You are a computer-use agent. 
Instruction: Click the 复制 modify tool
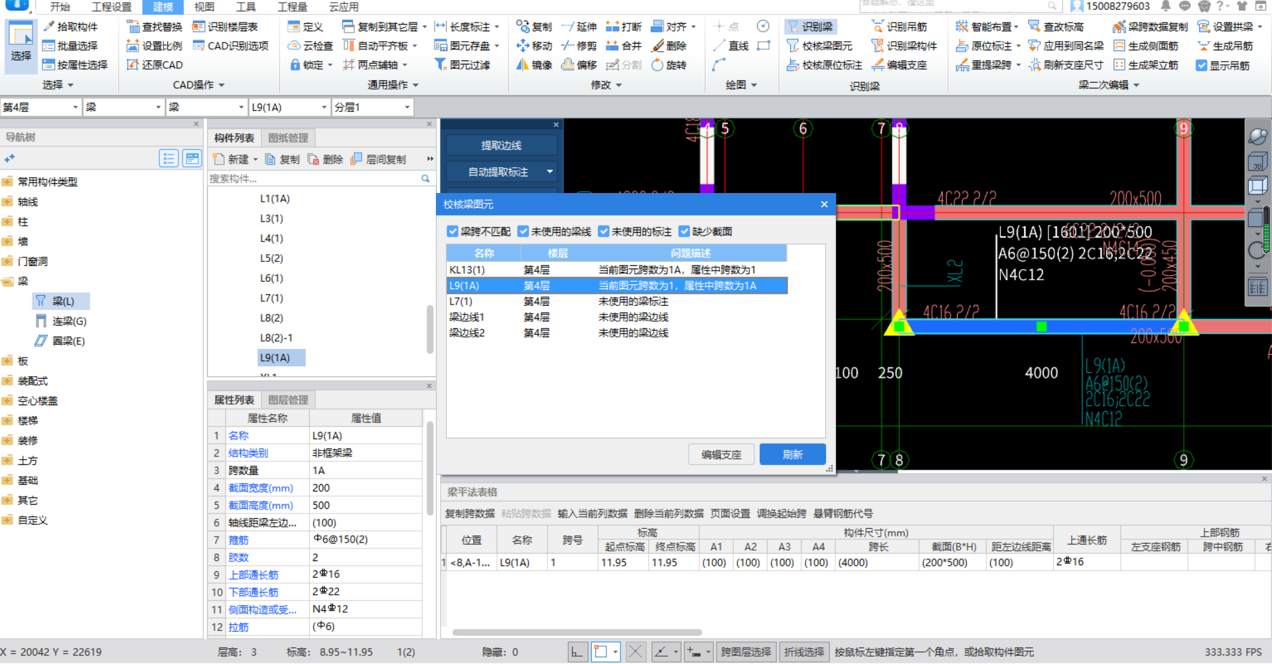click(x=534, y=27)
